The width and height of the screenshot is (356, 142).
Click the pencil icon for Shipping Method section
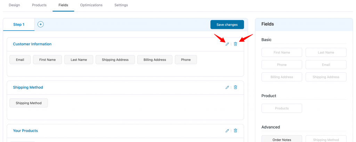(x=227, y=87)
